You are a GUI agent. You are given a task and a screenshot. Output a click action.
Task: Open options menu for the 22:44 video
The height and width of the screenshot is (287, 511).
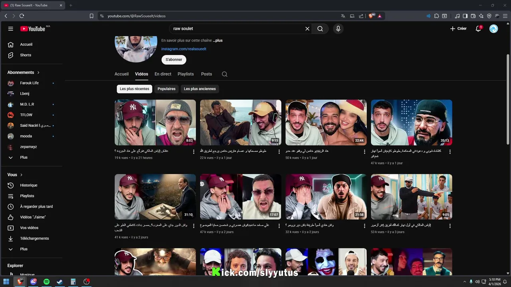point(364,152)
